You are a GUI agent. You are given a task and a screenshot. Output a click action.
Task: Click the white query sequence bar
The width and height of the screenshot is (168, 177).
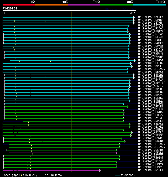pos(69,11)
